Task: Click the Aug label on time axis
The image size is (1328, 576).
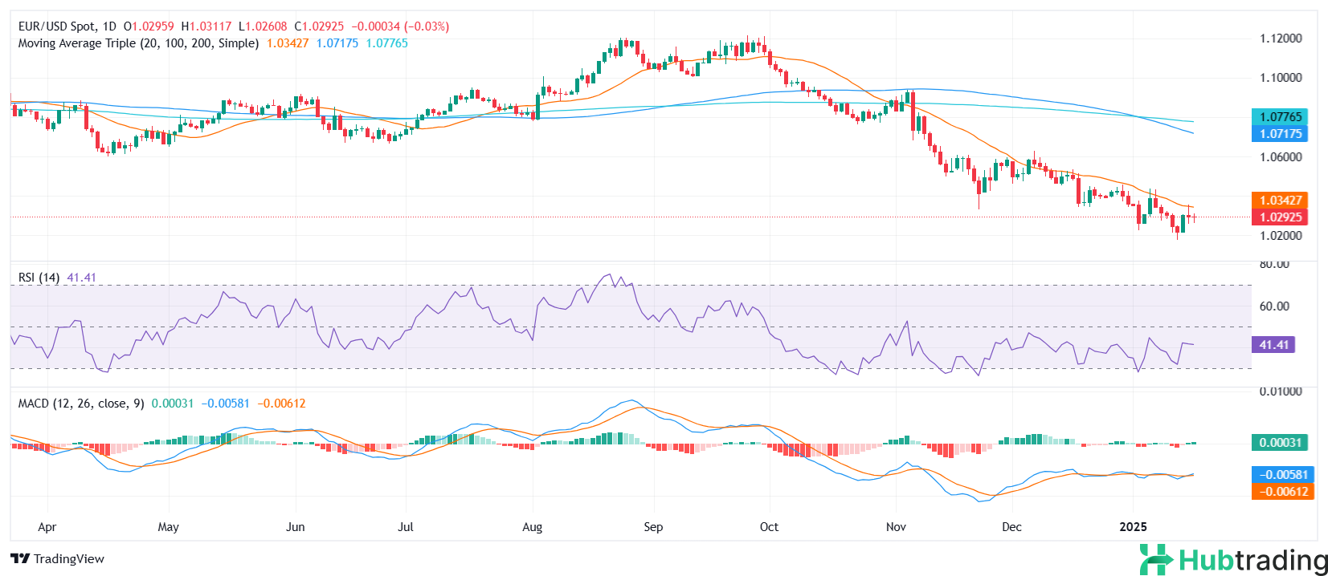Action: coord(532,527)
